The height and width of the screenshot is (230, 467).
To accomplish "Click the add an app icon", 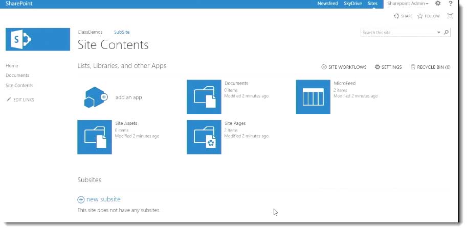I will (95, 97).
